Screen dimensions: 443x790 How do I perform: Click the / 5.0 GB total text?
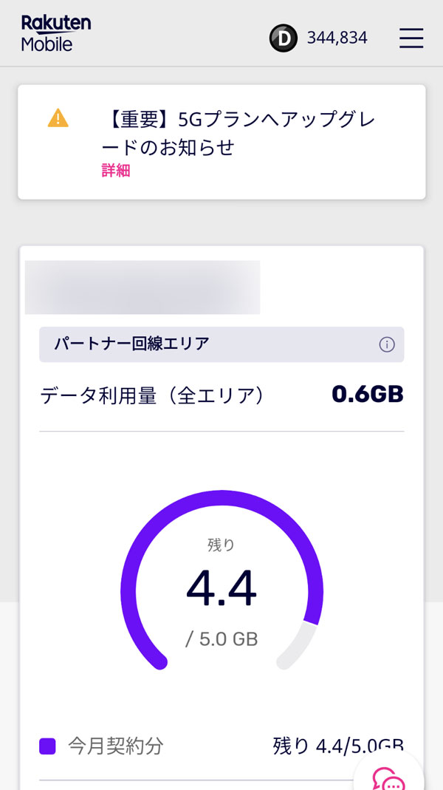click(221, 639)
